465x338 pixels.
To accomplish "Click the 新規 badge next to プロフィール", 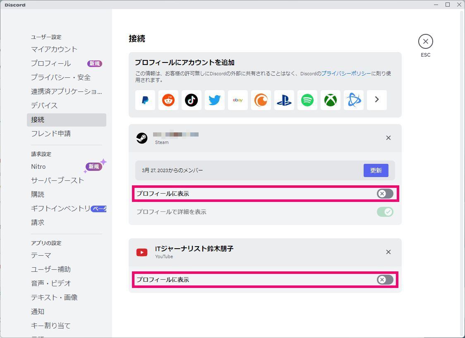I will pos(95,63).
